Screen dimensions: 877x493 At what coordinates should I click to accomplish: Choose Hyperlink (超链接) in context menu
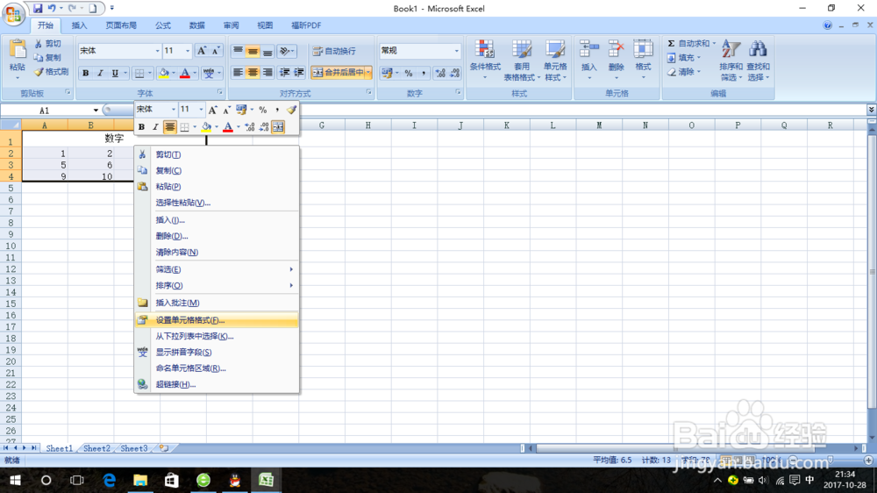coord(217,384)
